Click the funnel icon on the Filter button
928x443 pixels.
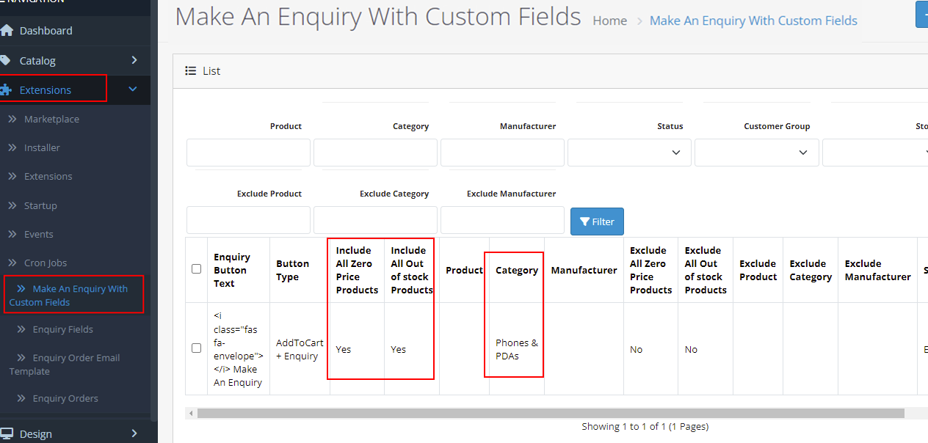pos(584,221)
